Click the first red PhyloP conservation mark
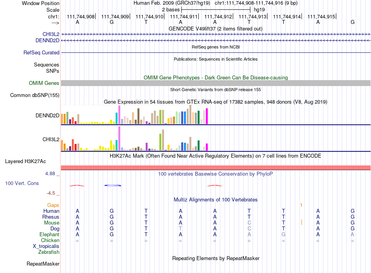This screenshot has width=371, height=273. pos(77,185)
